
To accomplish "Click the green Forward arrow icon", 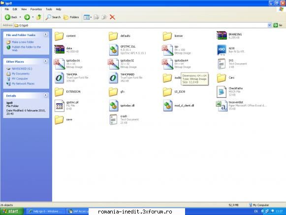I will [x=27, y=17].
